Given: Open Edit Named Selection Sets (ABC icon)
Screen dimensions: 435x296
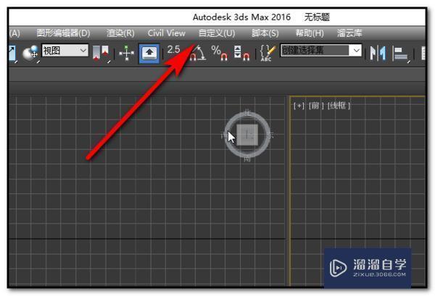Looking at the screenshot, I should click(268, 53).
